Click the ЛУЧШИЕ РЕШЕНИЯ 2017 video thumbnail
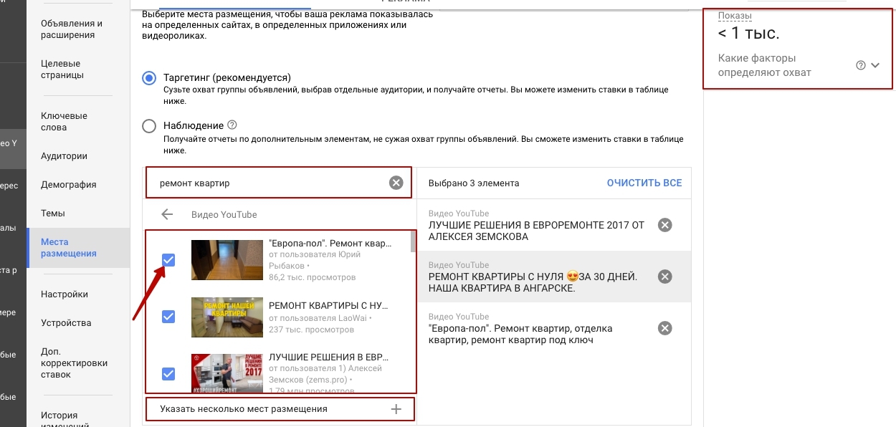The image size is (896, 427). [x=227, y=373]
